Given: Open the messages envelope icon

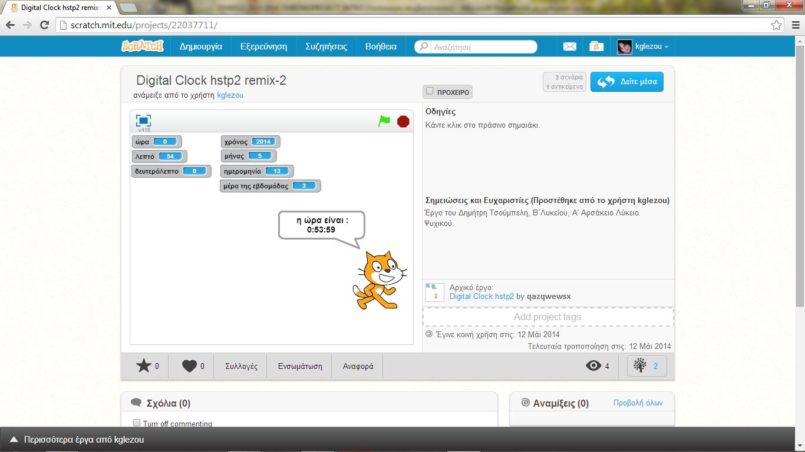Looking at the screenshot, I should [569, 46].
